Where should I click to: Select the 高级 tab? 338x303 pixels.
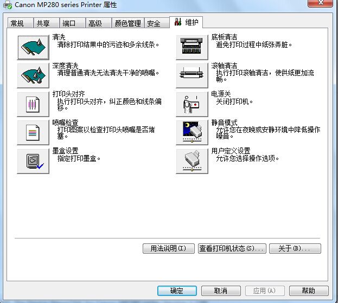point(99,23)
